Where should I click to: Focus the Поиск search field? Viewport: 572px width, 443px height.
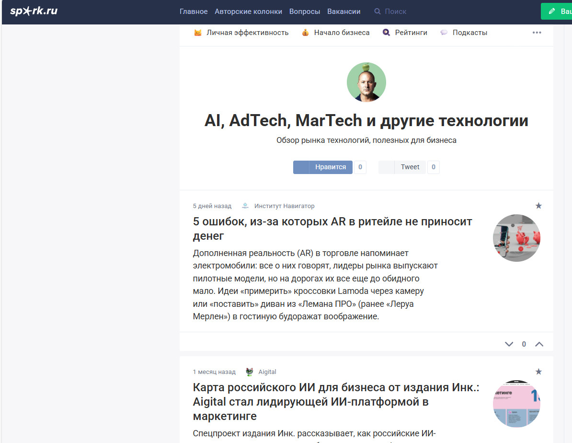[x=395, y=12]
